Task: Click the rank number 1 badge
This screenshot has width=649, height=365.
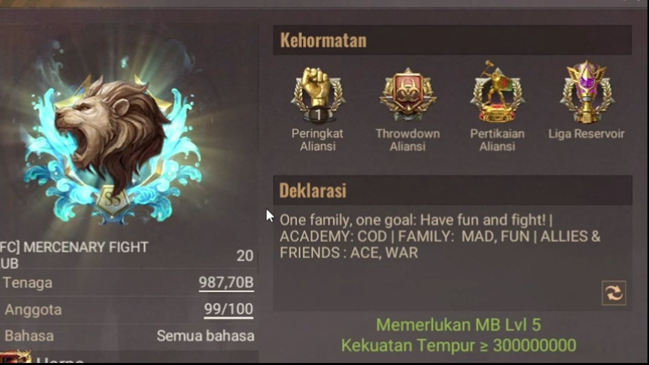Action: [318, 116]
